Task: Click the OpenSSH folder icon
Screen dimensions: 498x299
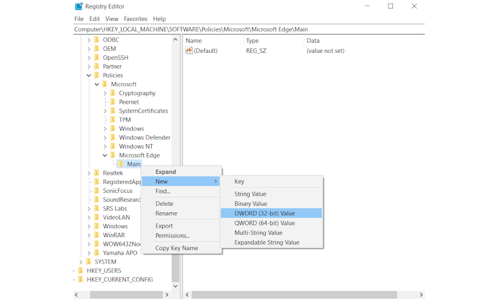Action: [x=97, y=57]
